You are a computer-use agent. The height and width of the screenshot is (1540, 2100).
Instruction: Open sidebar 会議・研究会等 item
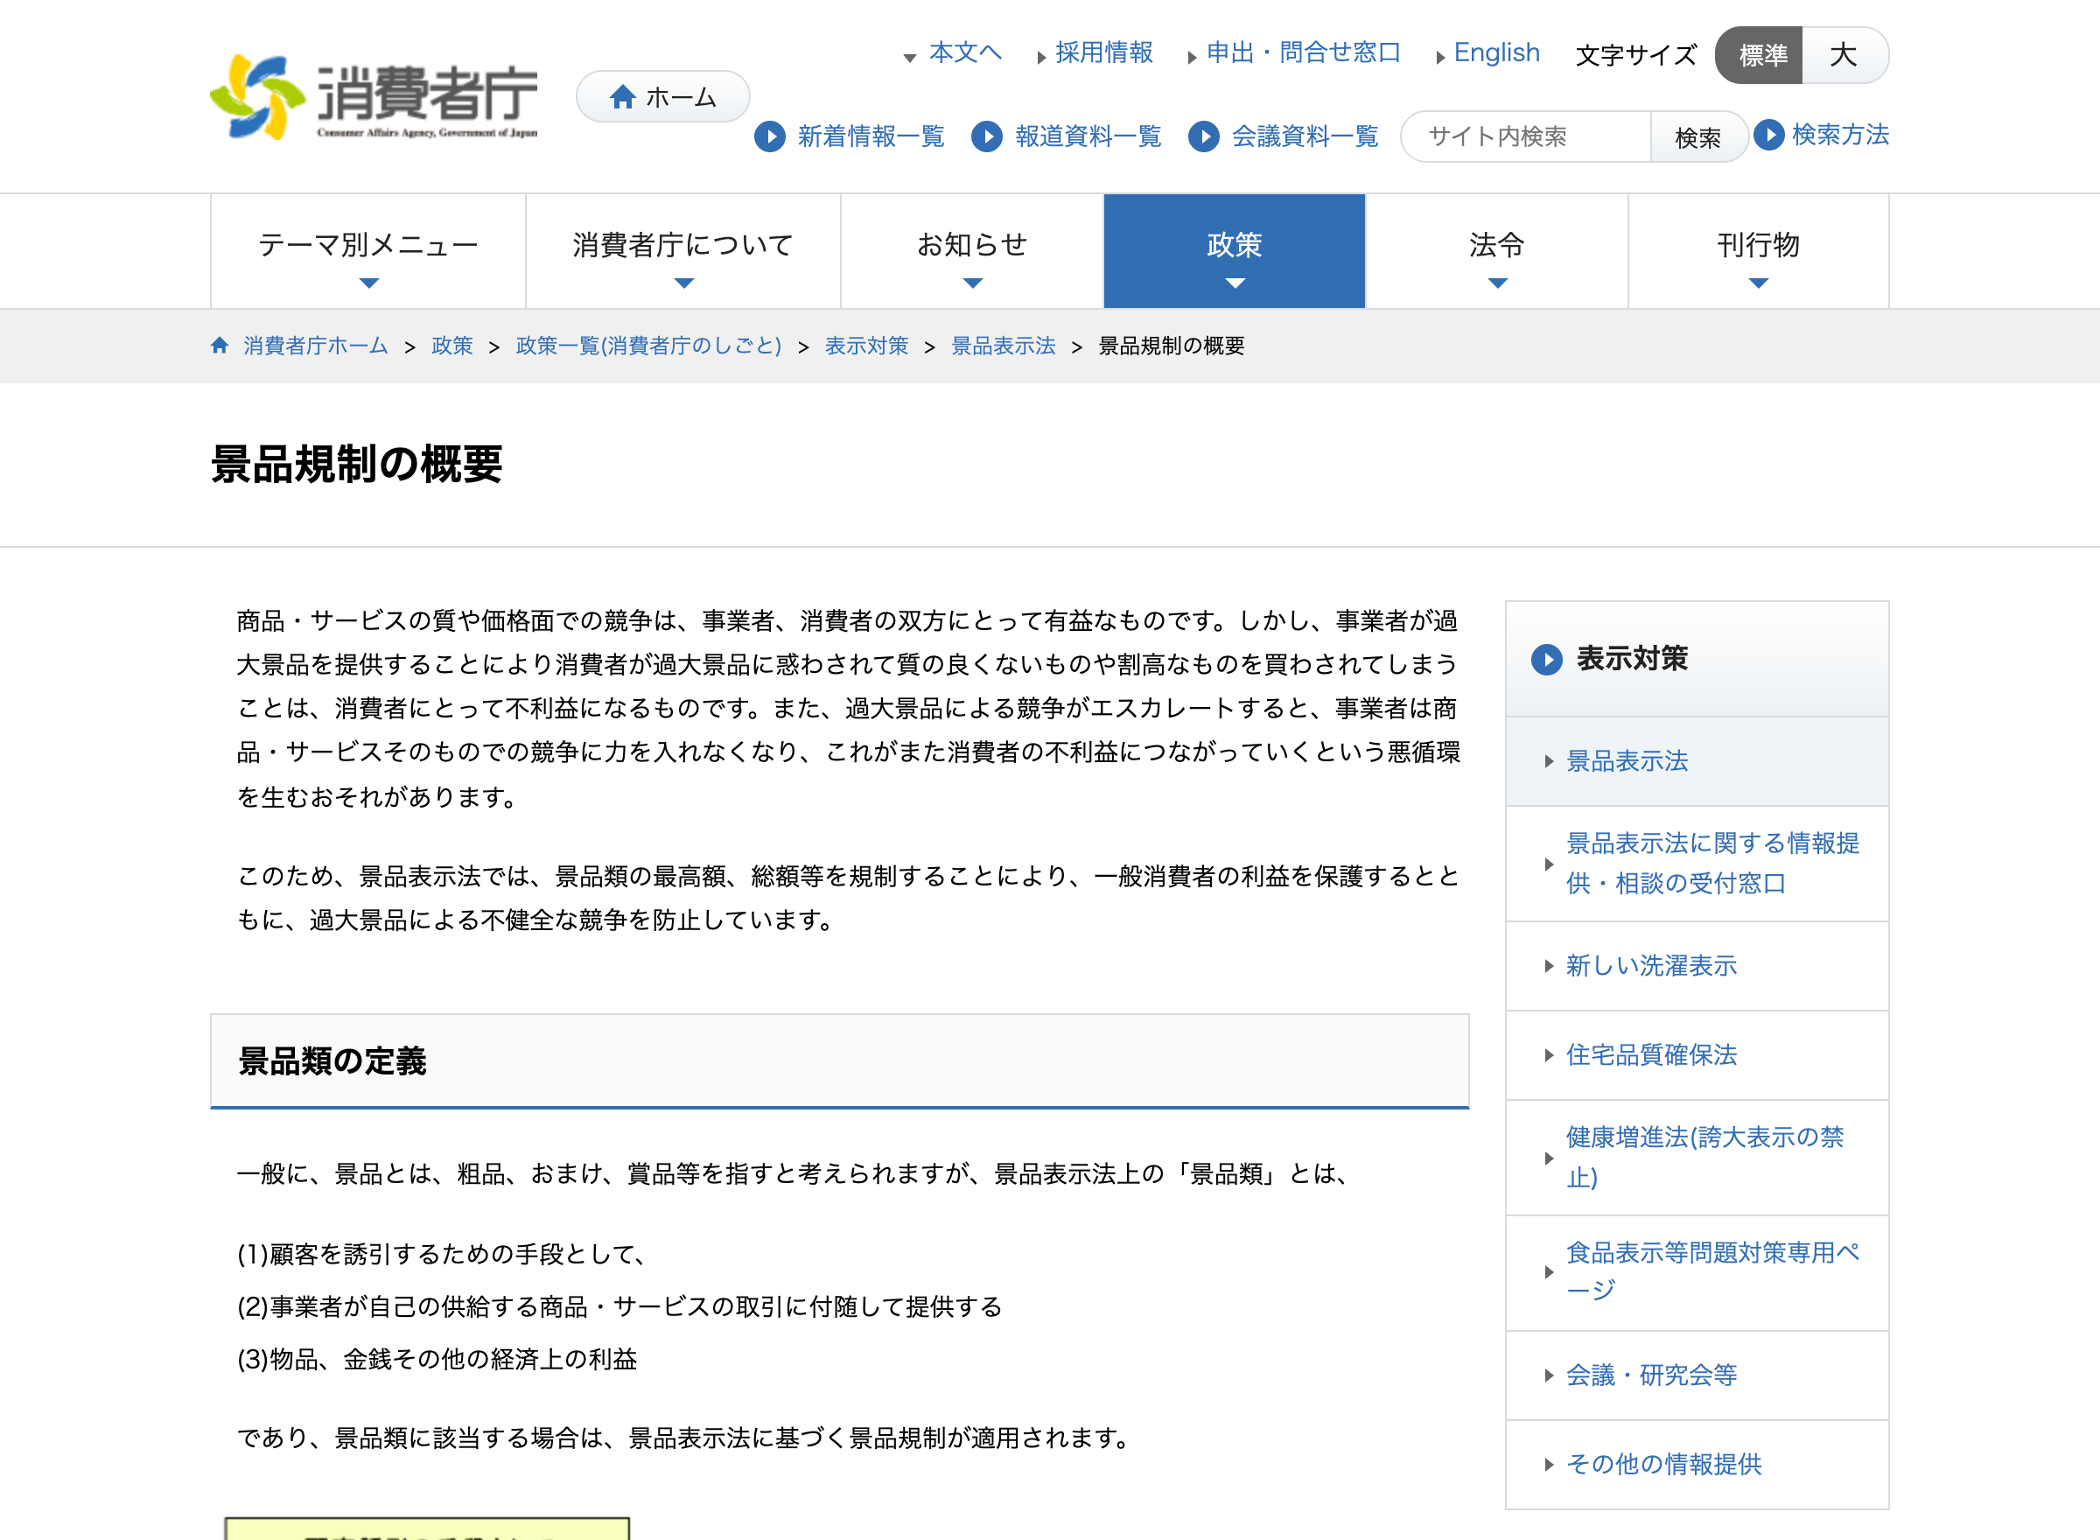(x=1697, y=1375)
